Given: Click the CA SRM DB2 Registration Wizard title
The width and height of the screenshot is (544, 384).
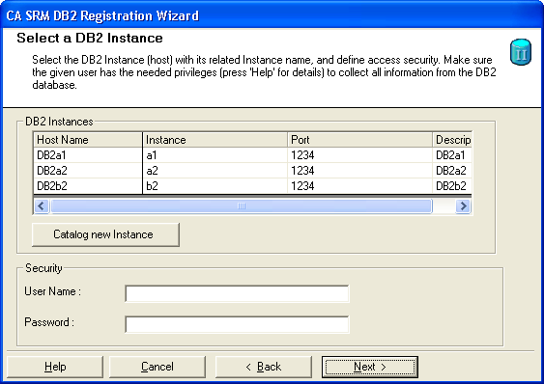Looking at the screenshot, I should pos(102,16).
